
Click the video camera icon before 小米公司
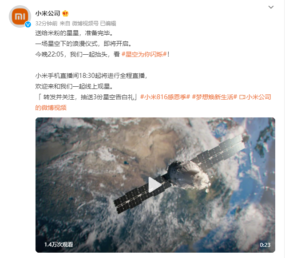coord(242,97)
